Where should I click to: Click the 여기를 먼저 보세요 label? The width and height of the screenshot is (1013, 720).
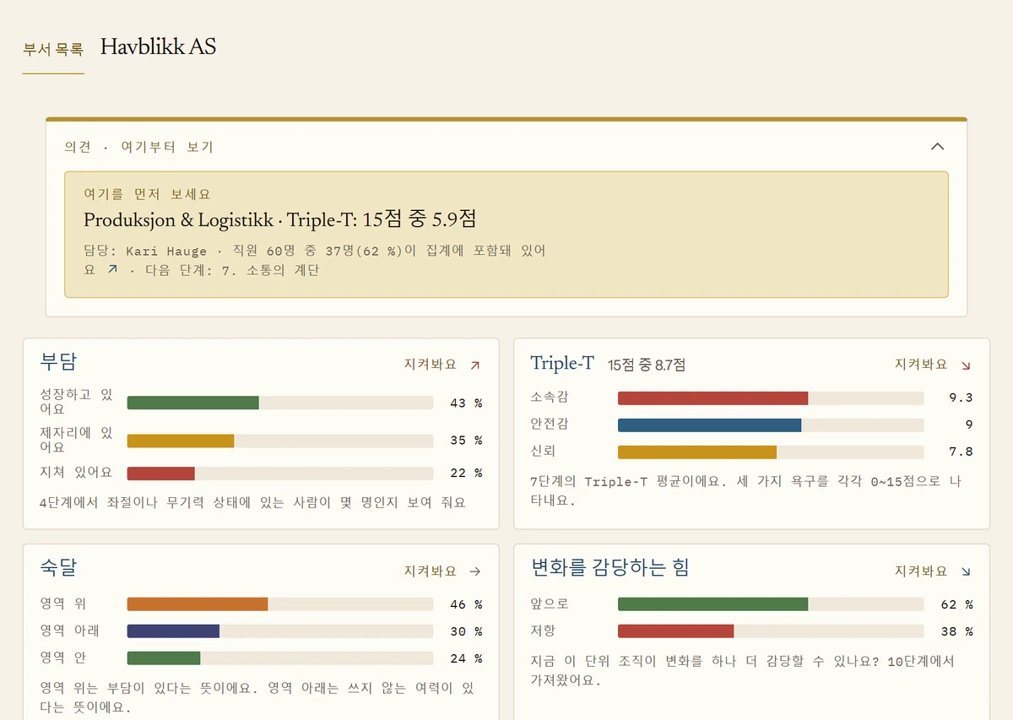coord(147,194)
